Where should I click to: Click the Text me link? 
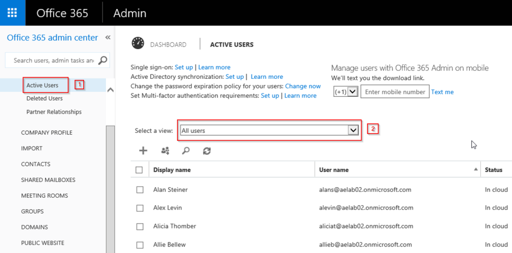coord(442,92)
